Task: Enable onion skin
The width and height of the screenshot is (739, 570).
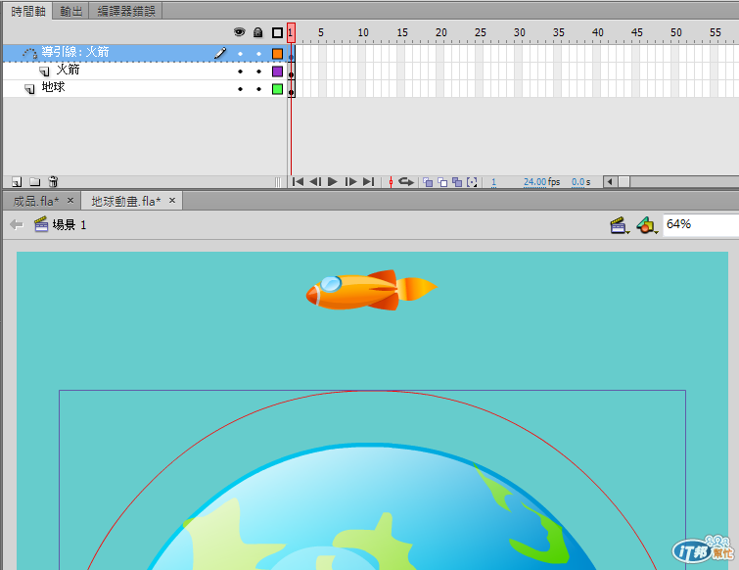Action: [428, 182]
